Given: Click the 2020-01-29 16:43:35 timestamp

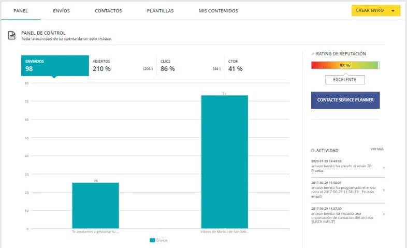Looking at the screenshot, I should (326, 161).
